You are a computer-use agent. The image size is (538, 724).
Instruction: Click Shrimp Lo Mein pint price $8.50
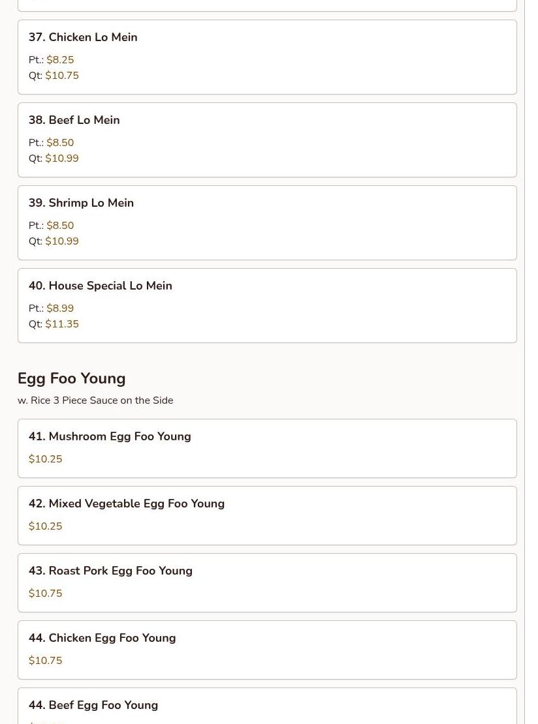click(x=60, y=226)
